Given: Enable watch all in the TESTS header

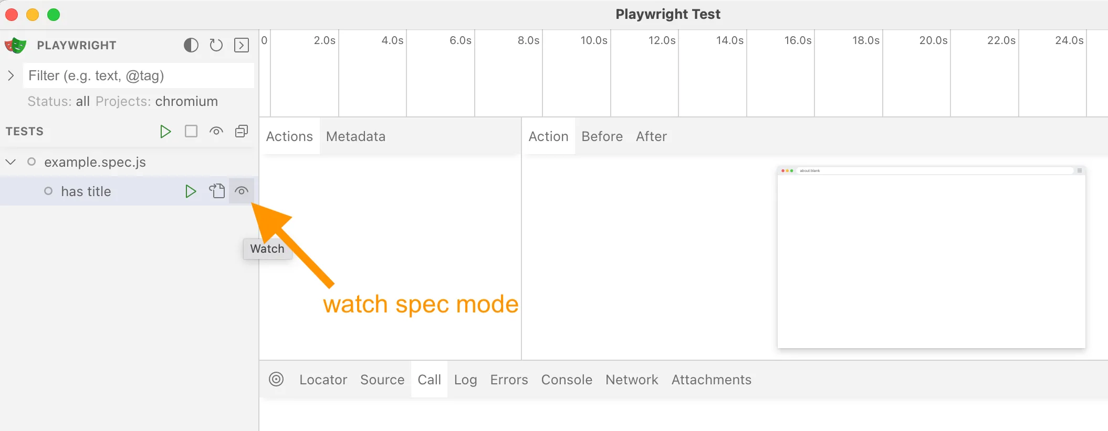Looking at the screenshot, I should coord(216,131).
